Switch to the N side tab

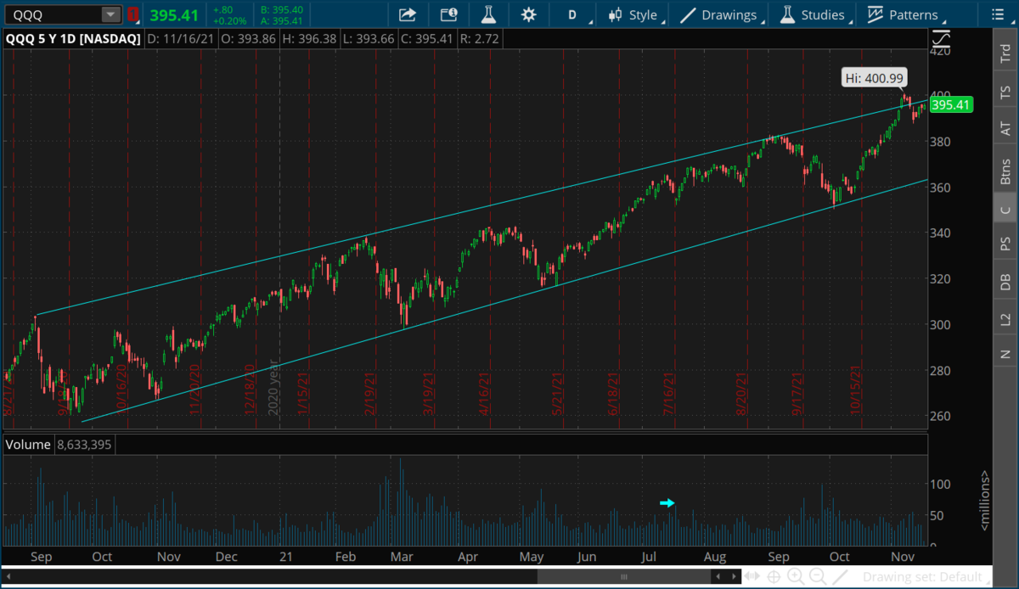click(1005, 354)
